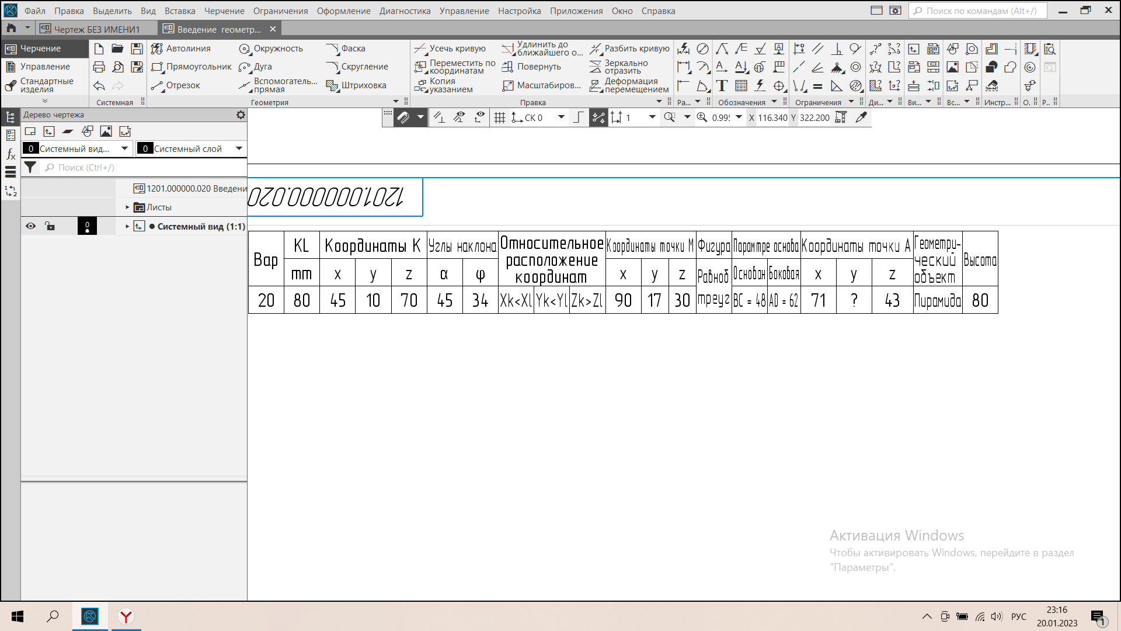Click the Управление panel button

click(44, 67)
